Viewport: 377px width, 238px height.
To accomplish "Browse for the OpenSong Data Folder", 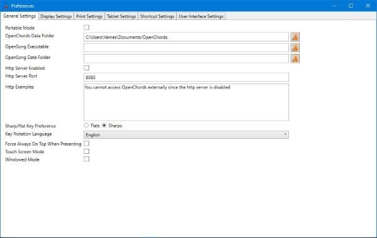I will point(295,58).
